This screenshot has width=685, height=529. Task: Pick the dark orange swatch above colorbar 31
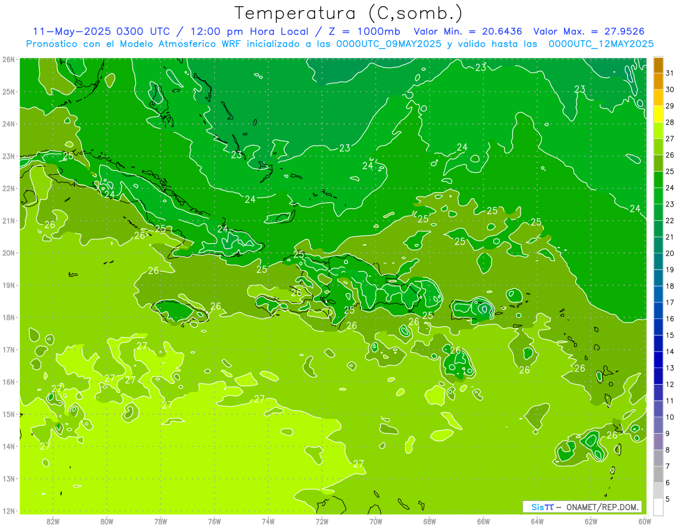658,66
